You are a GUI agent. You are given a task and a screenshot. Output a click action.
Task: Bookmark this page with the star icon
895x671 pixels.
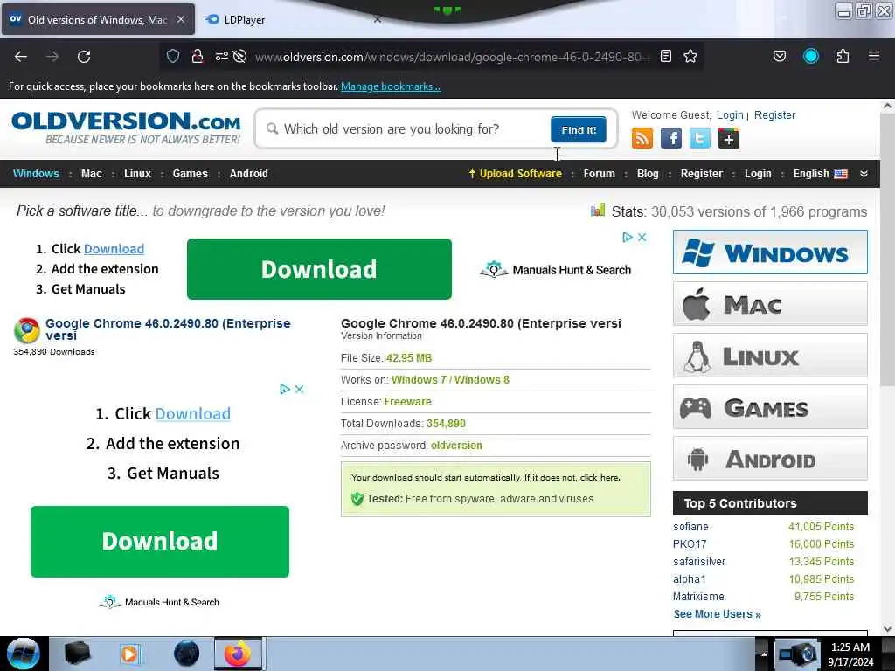point(690,56)
